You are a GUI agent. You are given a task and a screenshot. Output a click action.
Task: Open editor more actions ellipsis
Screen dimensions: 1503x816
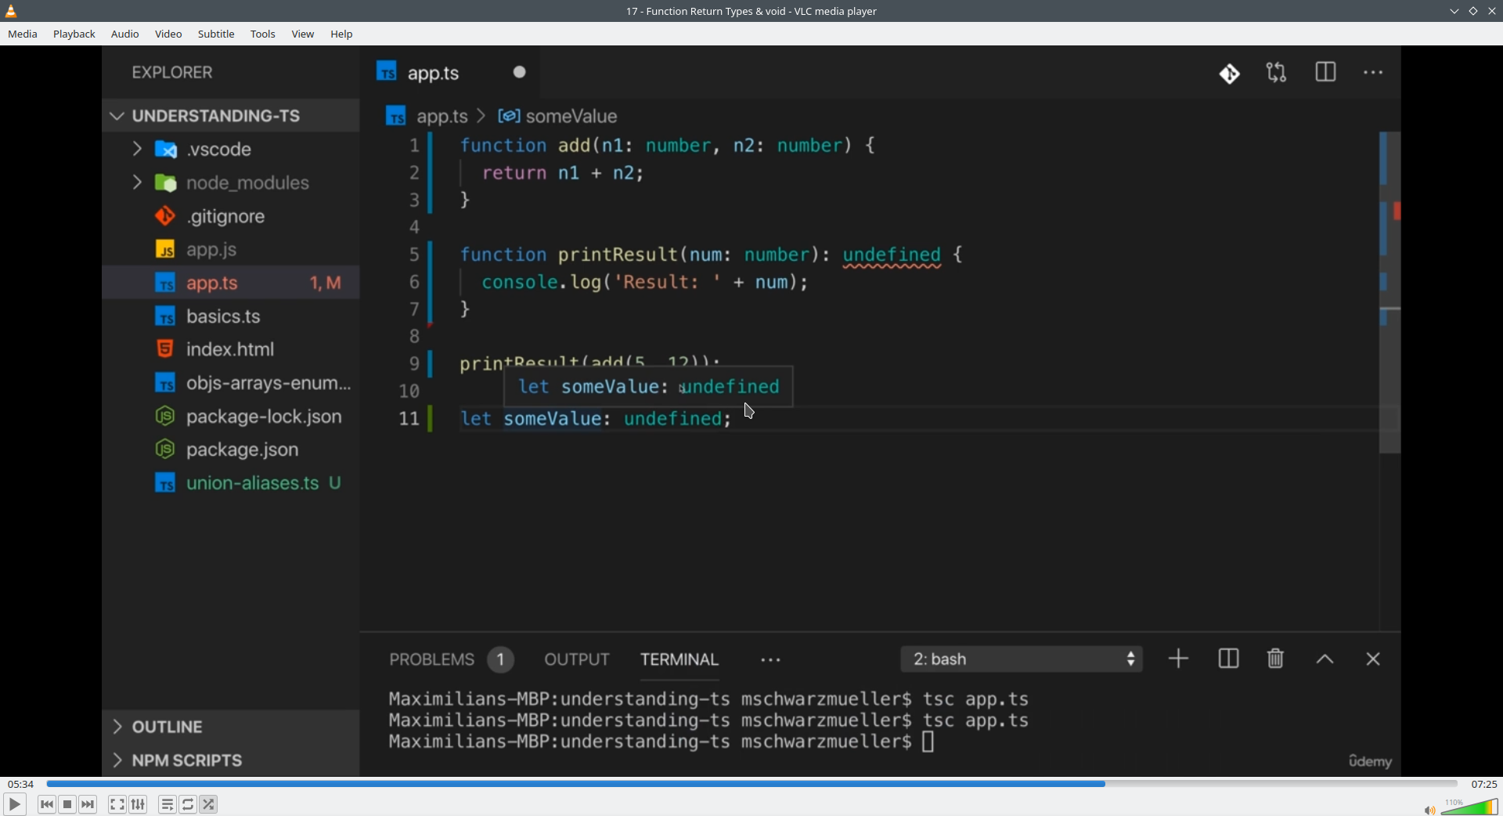1374,73
